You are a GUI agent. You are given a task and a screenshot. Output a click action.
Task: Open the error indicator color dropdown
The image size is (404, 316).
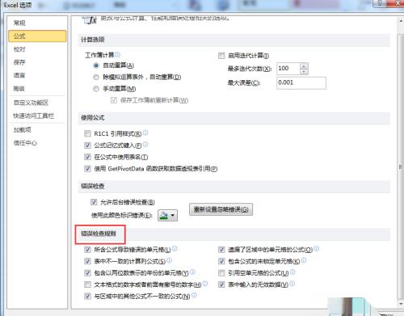[x=167, y=215]
